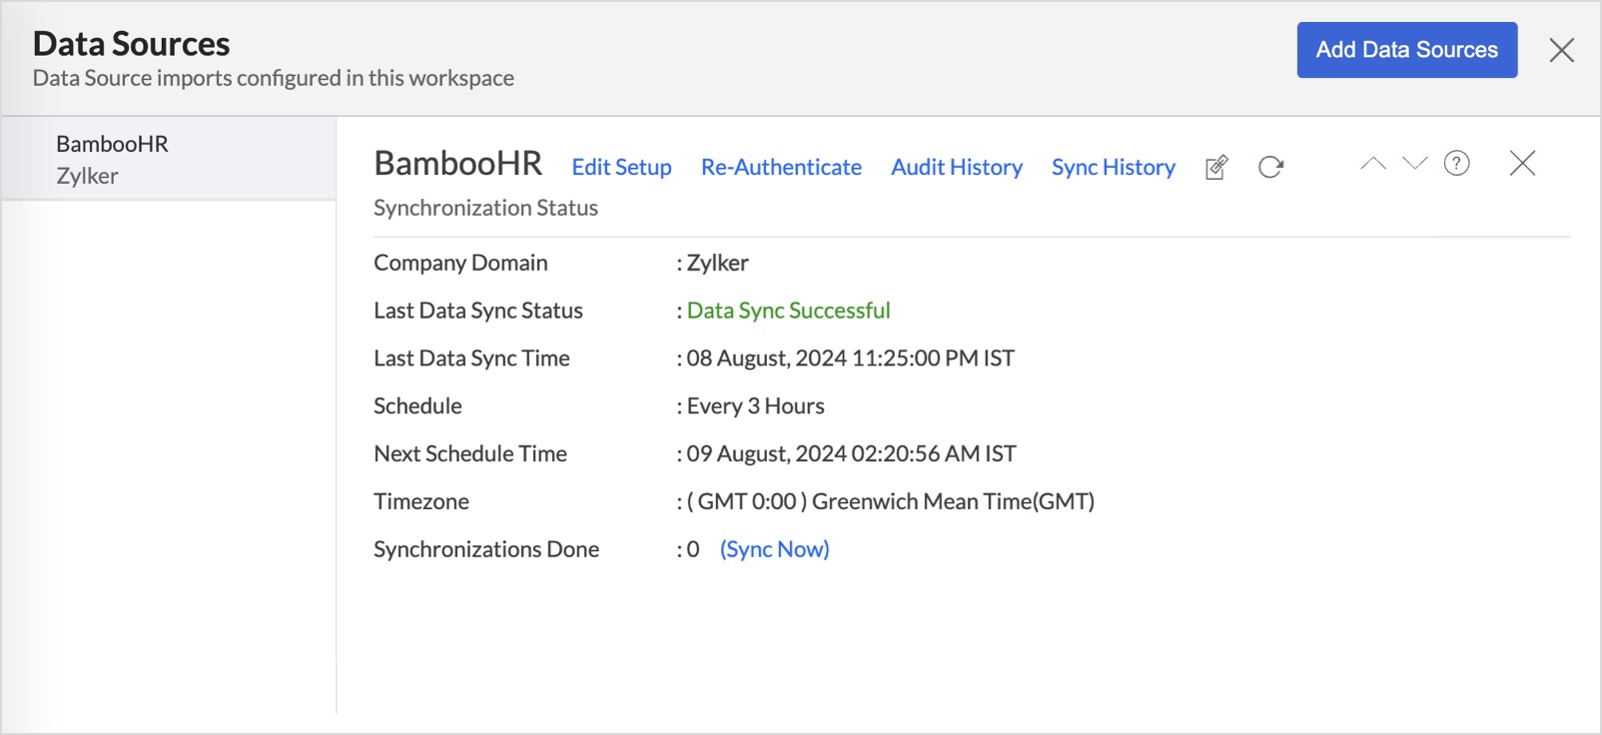Open the Edit Setup link
The width and height of the screenshot is (1602, 735).
pyautogui.click(x=621, y=167)
